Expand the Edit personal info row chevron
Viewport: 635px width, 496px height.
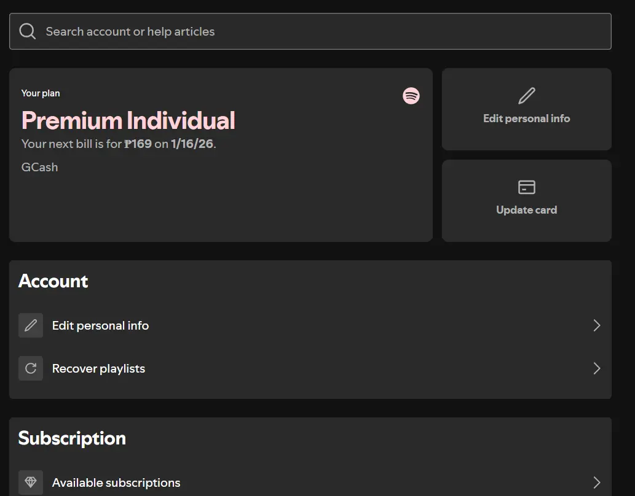pyautogui.click(x=596, y=325)
